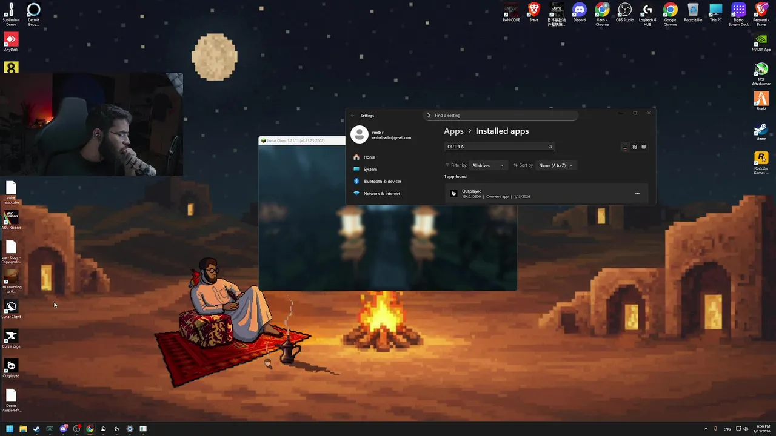Open Steam desktop shortcut
Viewport: 776px width, 436px height.
click(761, 131)
